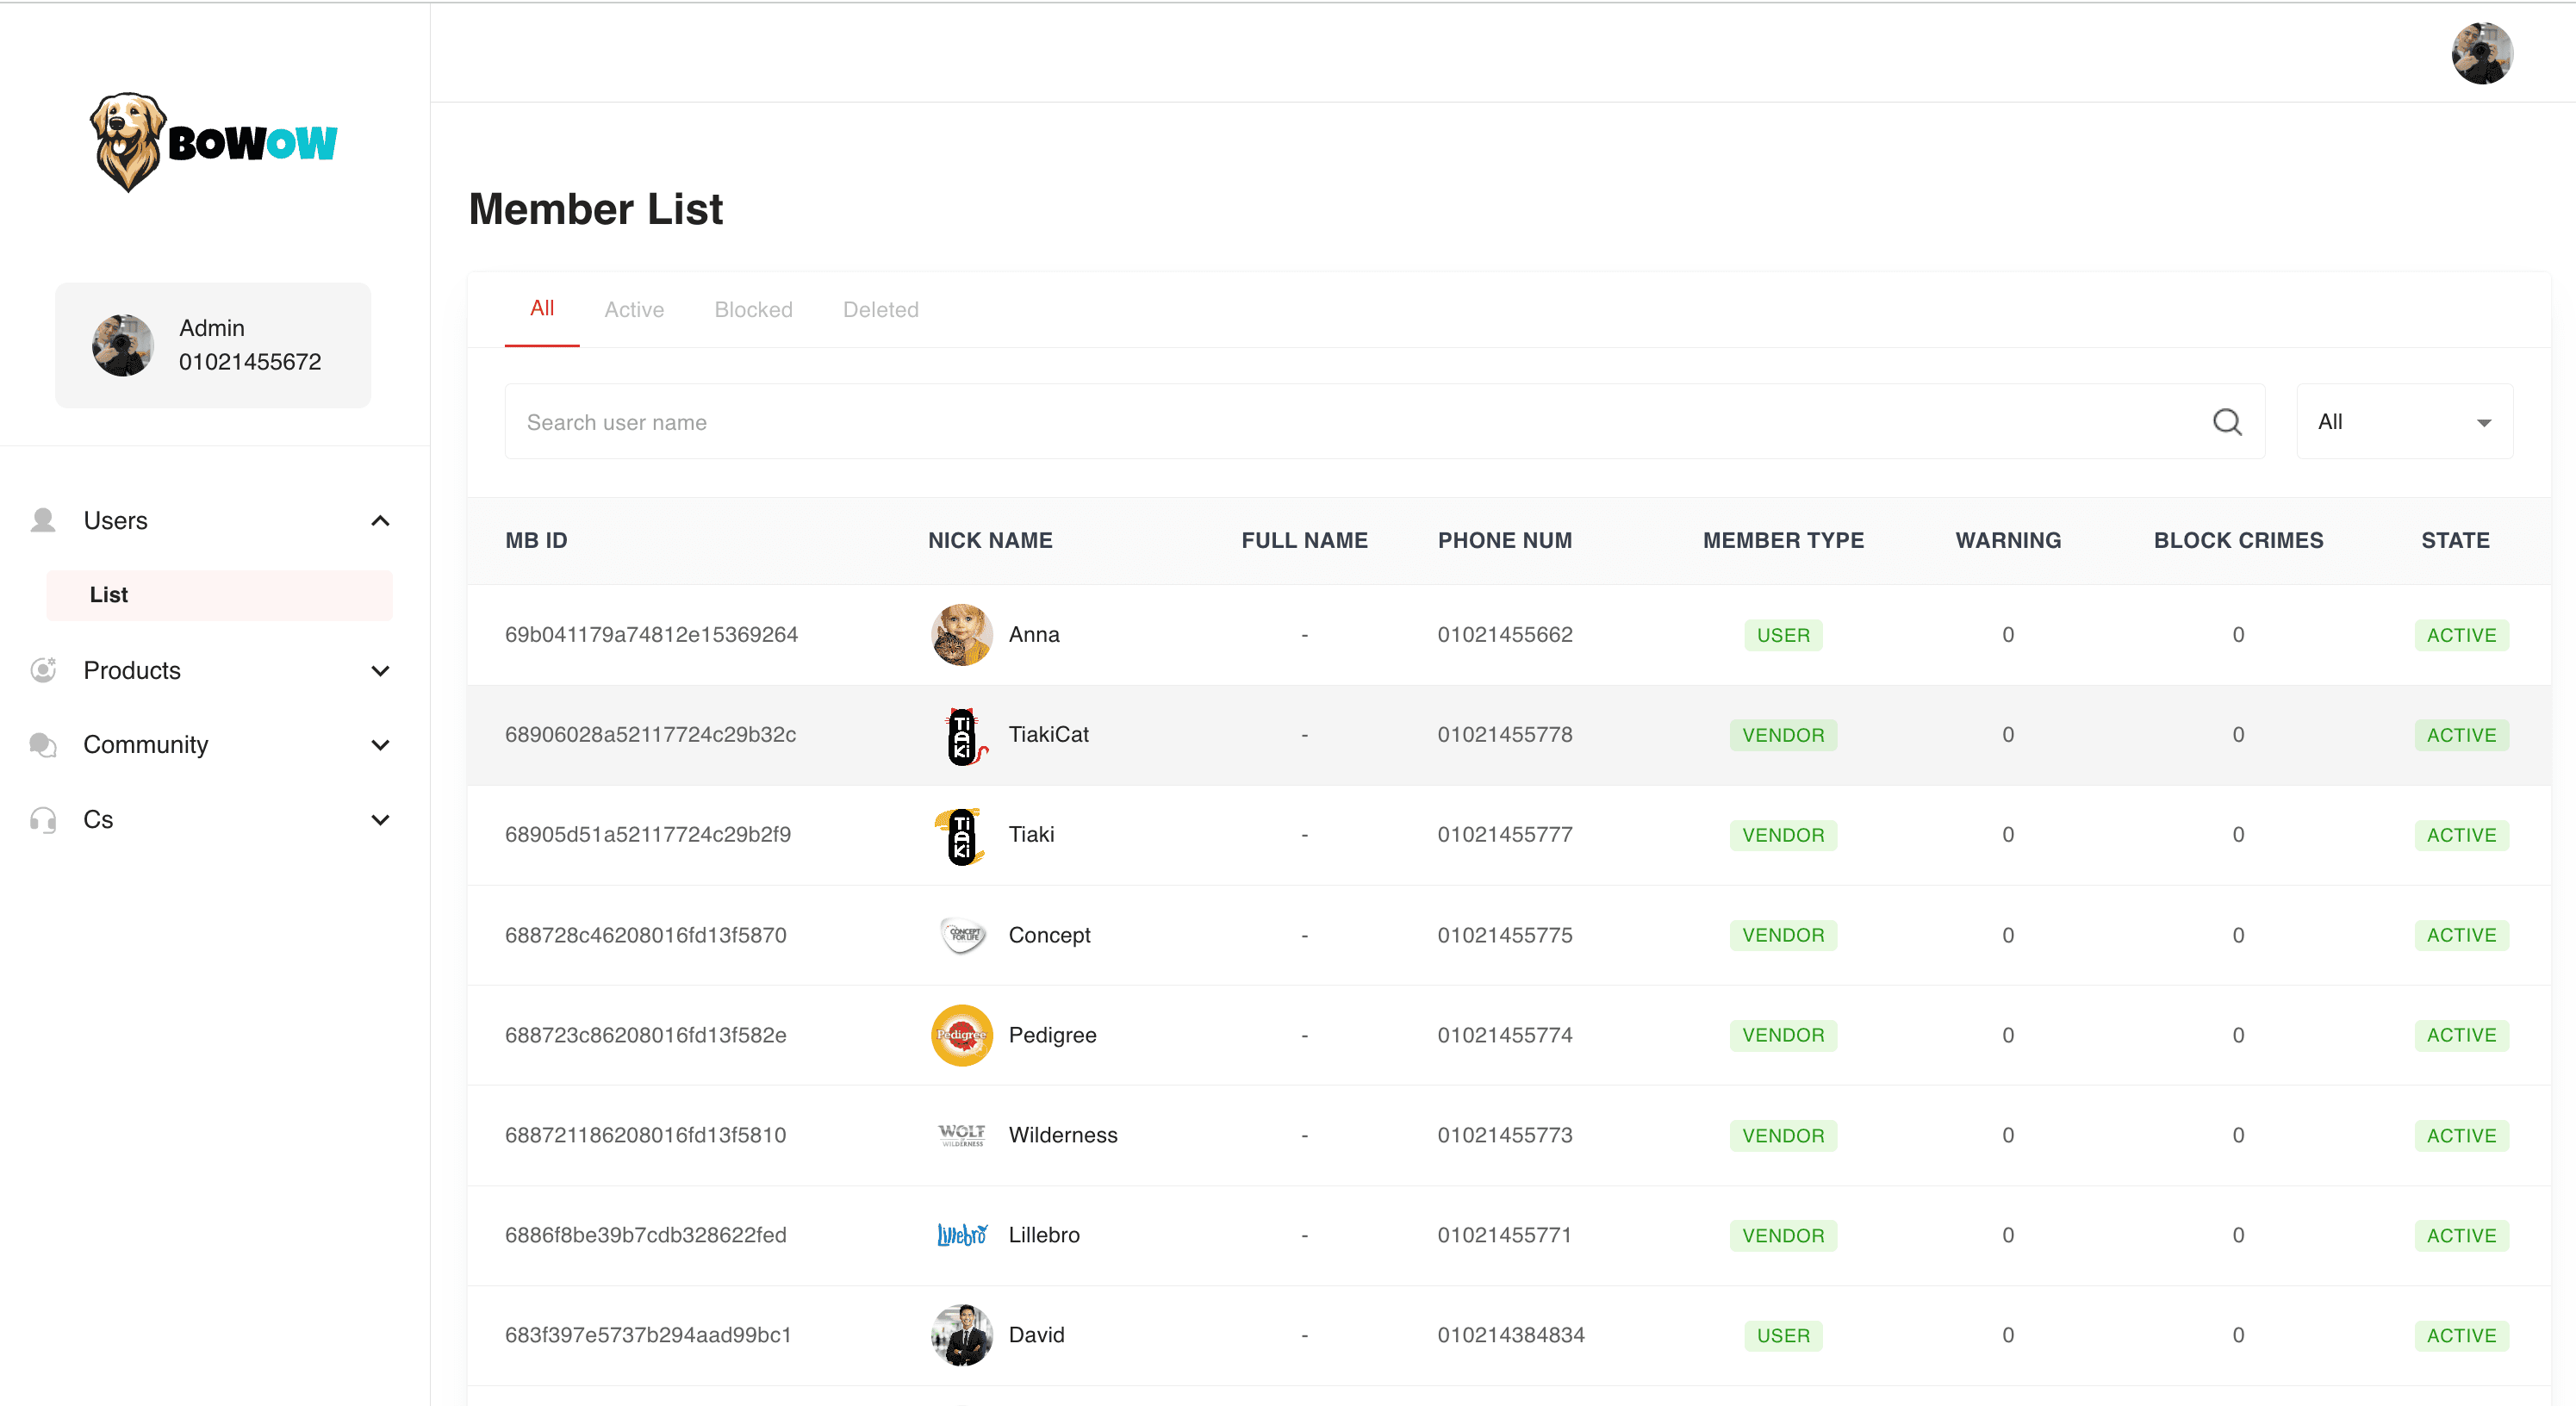This screenshot has width=2576, height=1406.
Task: Open top-right profile avatar
Action: click(x=2481, y=54)
